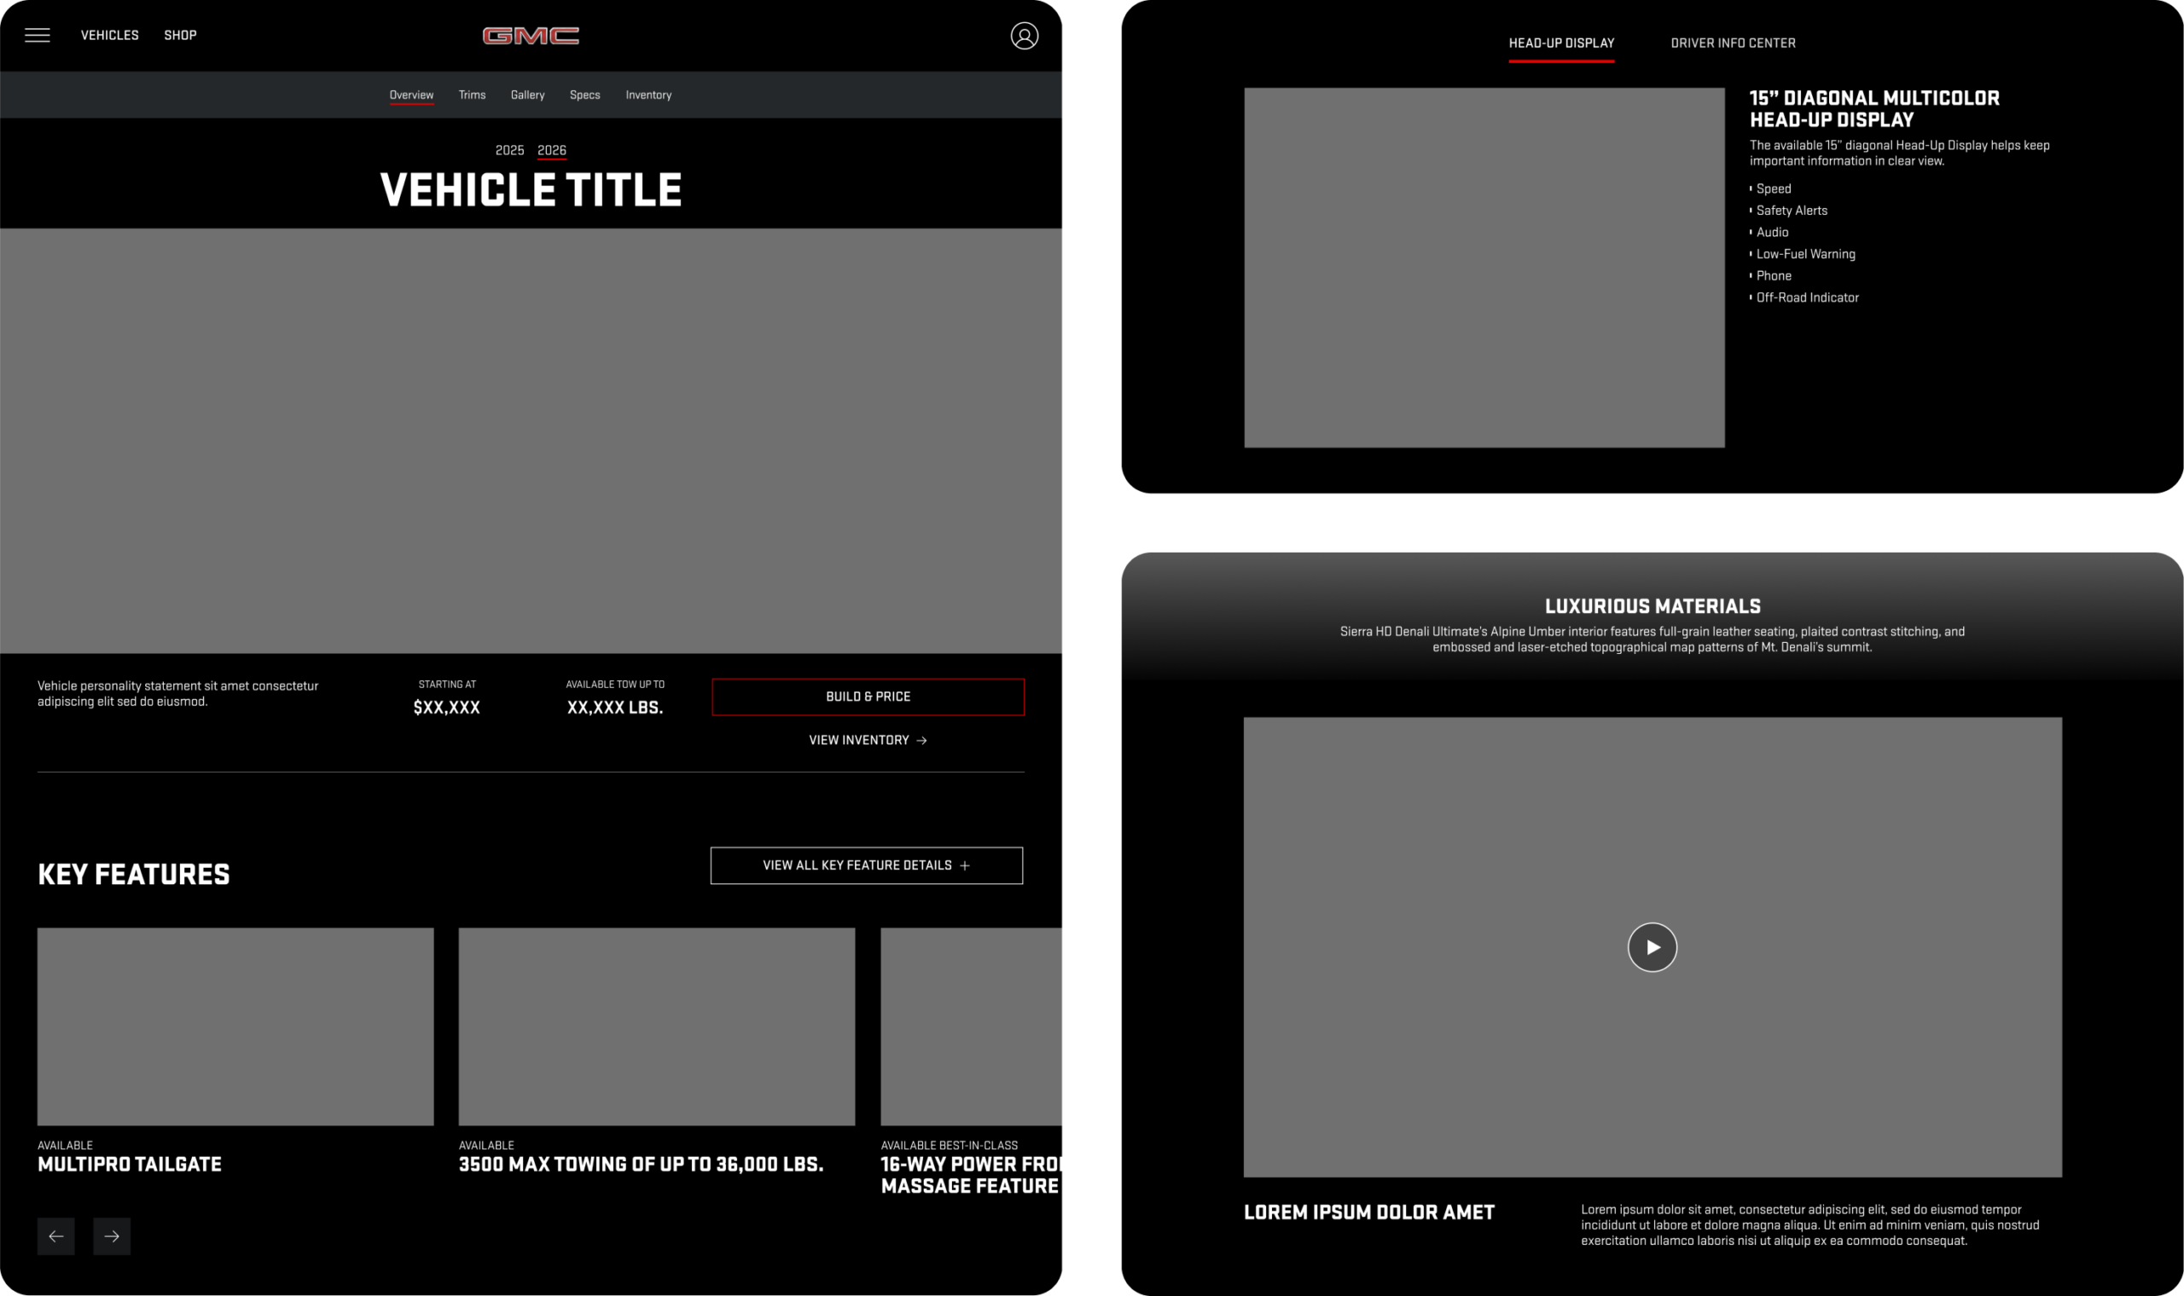2184x1296 pixels.
Task: Follow the View Inventory link
Action: (868, 740)
